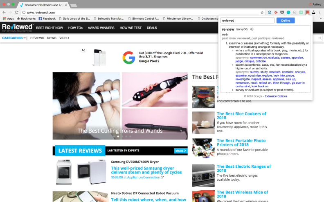Click the browser back arrow

(4, 12)
